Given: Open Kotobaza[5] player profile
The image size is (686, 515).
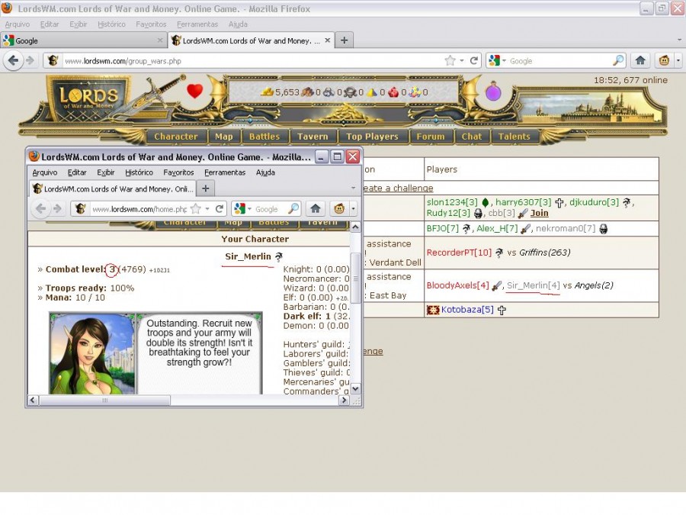Looking at the screenshot, I should [467, 310].
